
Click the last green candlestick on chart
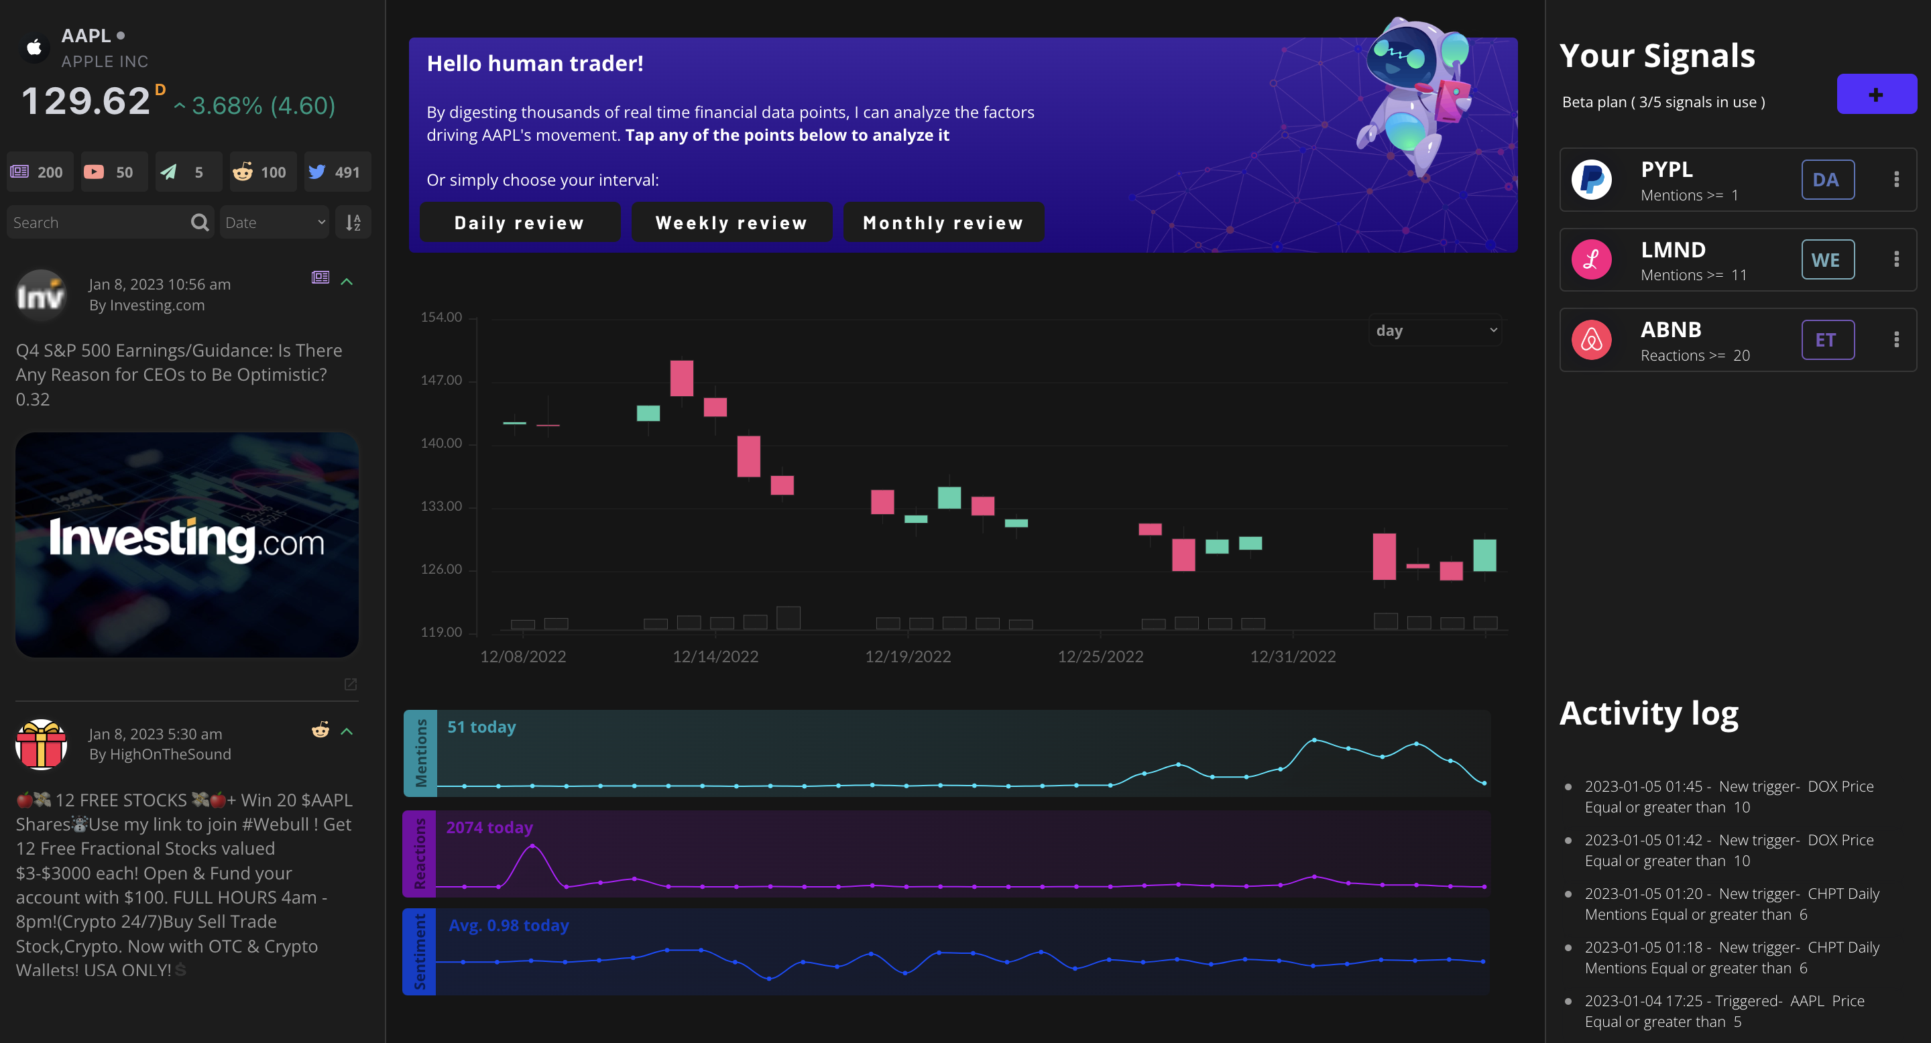click(x=1484, y=555)
